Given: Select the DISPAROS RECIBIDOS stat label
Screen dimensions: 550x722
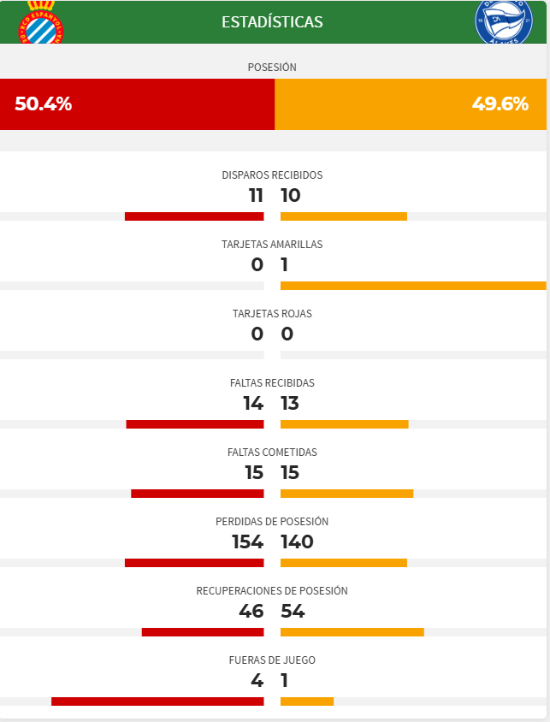Looking at the screenshot, I should click(272, 175).
